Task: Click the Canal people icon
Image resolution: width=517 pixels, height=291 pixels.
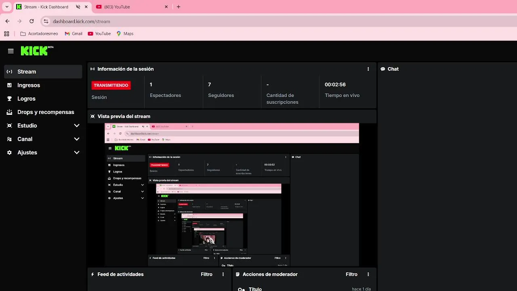Action: coord(9,139)
